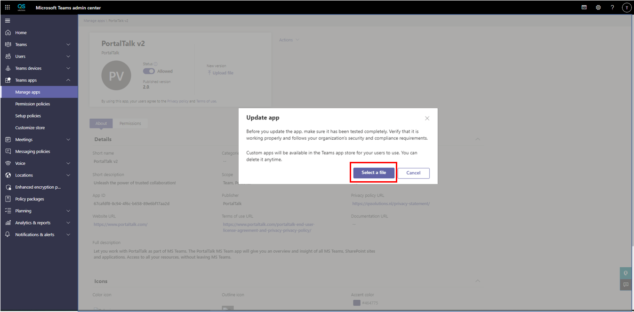Open Help question mark icon

(612, 8)
